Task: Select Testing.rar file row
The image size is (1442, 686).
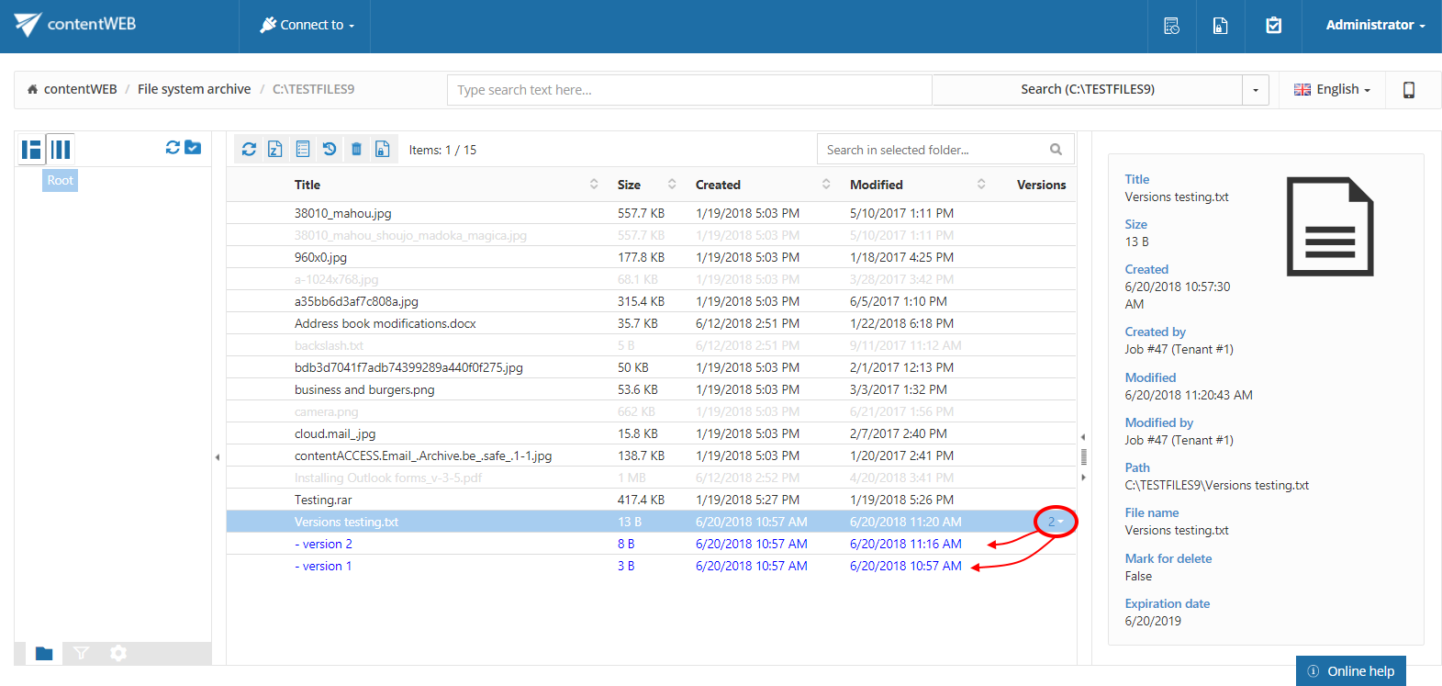Action: 652,500
